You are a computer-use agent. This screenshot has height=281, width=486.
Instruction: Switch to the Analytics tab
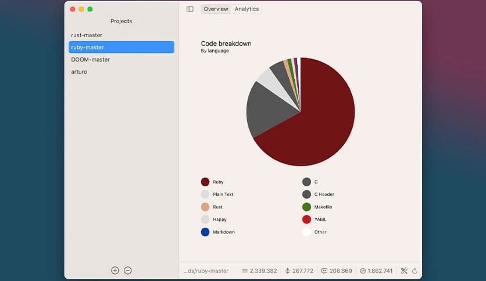pos(246,9)
